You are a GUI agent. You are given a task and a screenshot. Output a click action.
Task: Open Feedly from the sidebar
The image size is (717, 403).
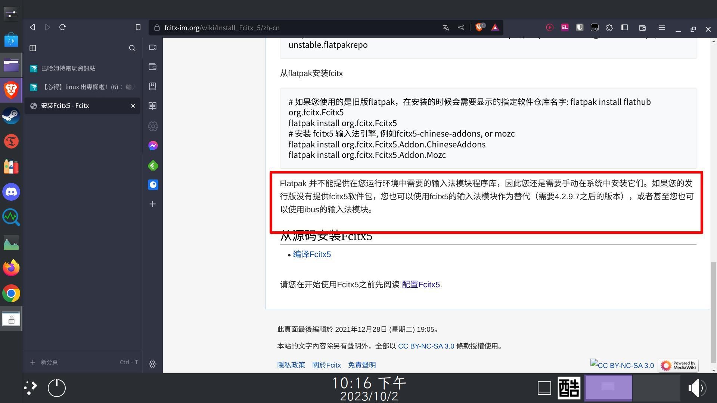coord(152,165)
